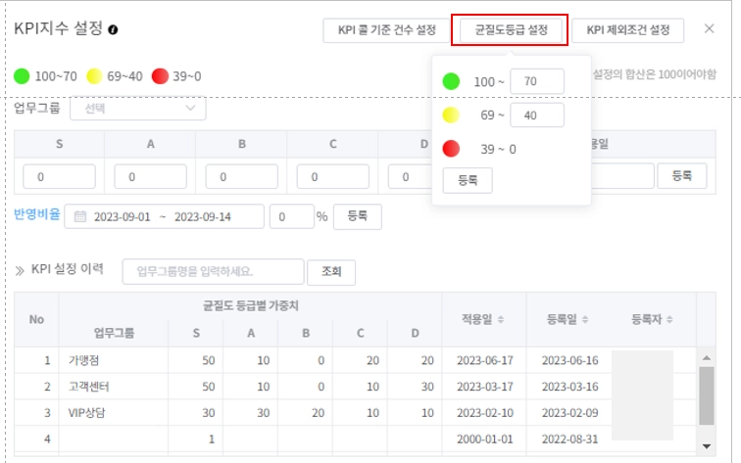
Task: Click the green grade threshold field showing 70
Action: pyautogui.click(x=537, y=81)
